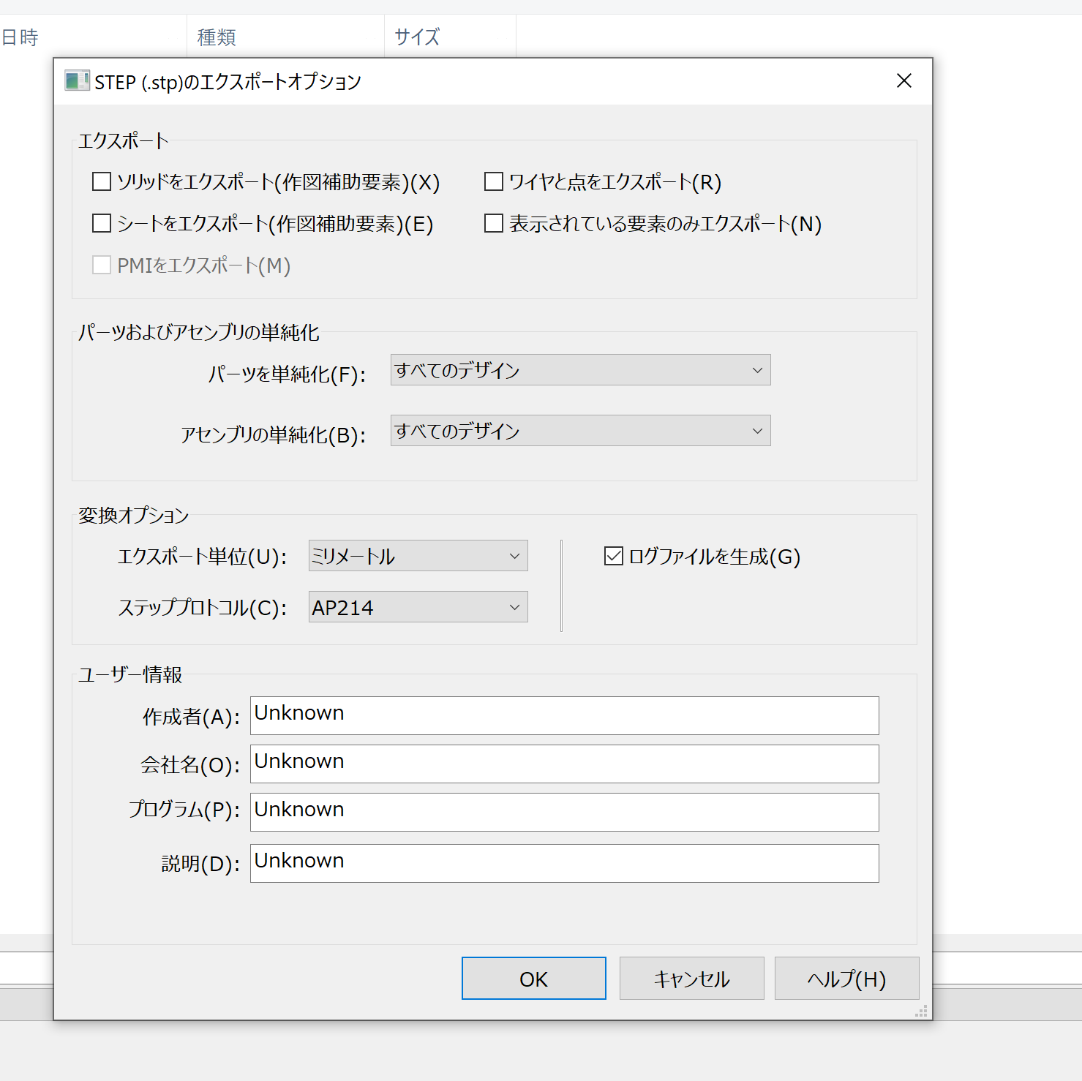Open help with ヘルプ(H) button
This screenshot has height=1081, width=1082.
846,978
